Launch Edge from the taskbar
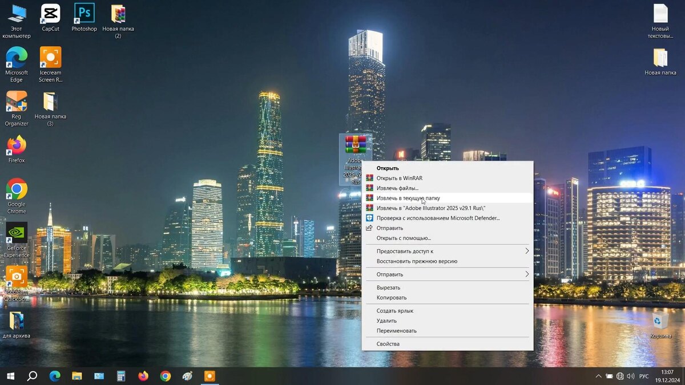Image resolution: width=685 pixels, height=385 pixels. click(55, 376)
